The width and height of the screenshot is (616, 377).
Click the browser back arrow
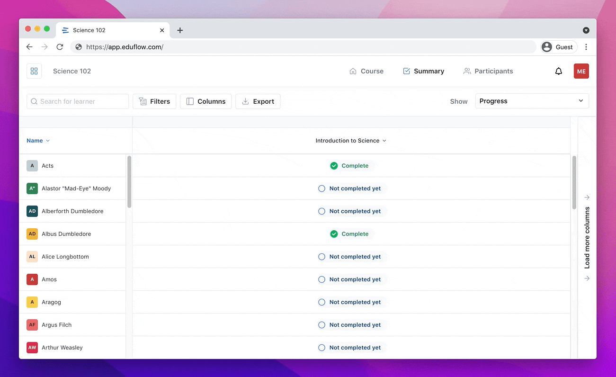coord(29,47)
